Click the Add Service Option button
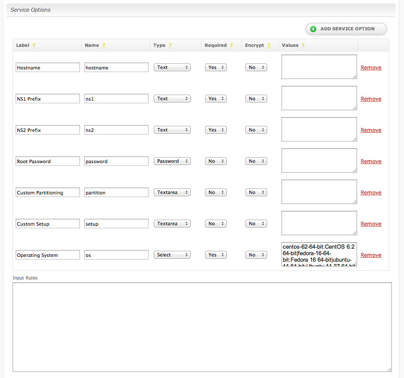This screenshot has height=378, width=404. [346, 29]
